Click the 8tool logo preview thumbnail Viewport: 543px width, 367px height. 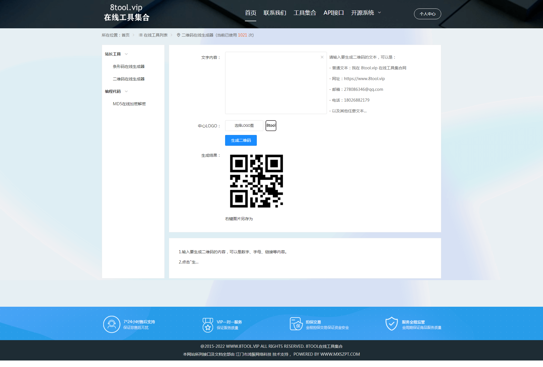tap(271, 126)
